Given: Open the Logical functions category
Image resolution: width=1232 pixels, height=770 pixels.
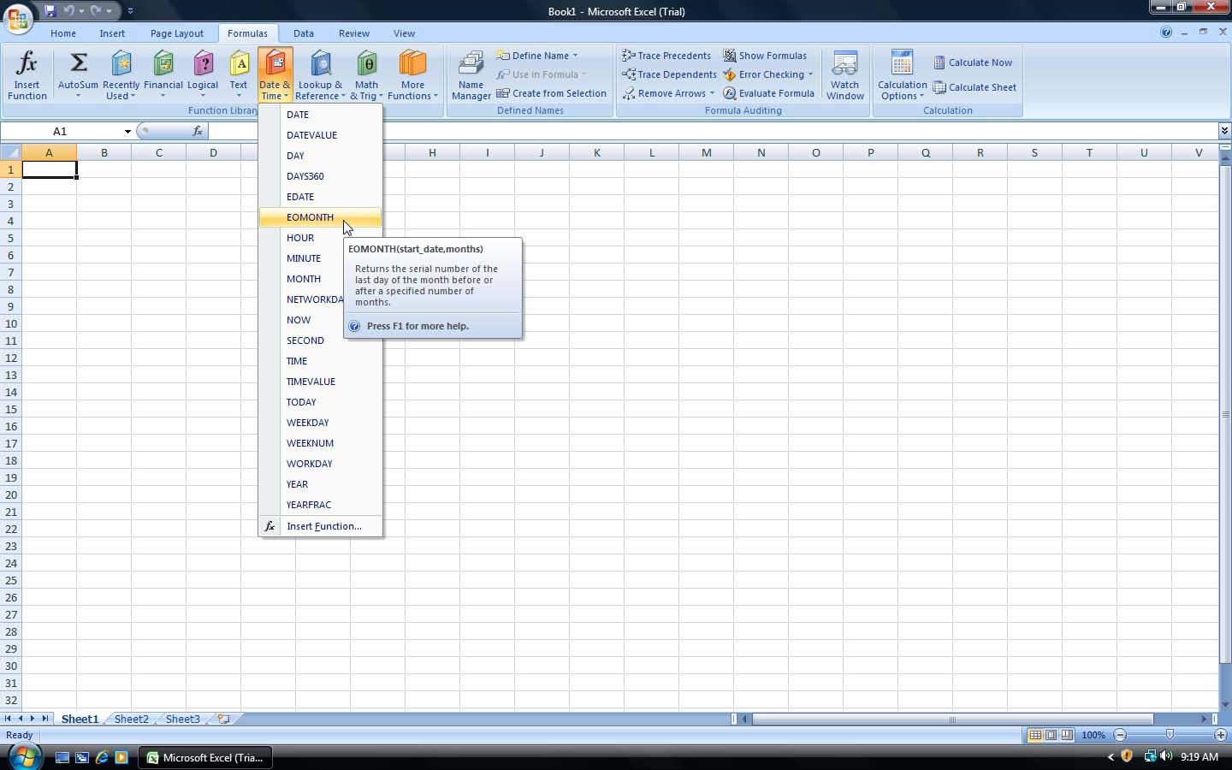Looking at the screenshot, I should (203, 75).
